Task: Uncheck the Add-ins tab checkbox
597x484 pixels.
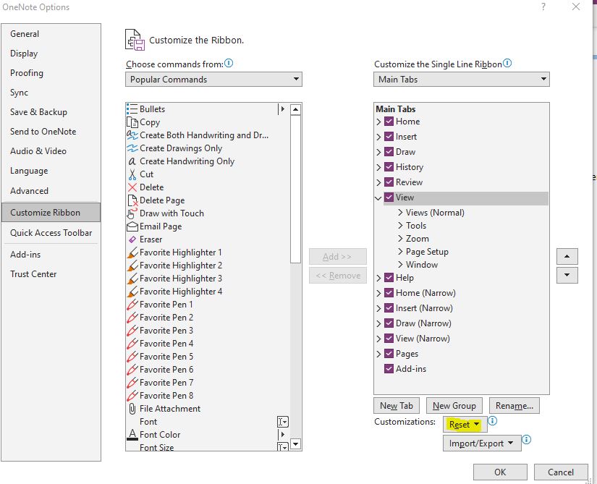Action: (389, 369)
